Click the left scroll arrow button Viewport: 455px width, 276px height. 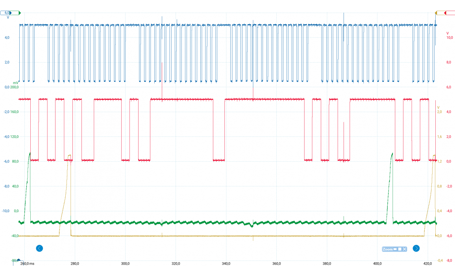[x=39, y=248]
